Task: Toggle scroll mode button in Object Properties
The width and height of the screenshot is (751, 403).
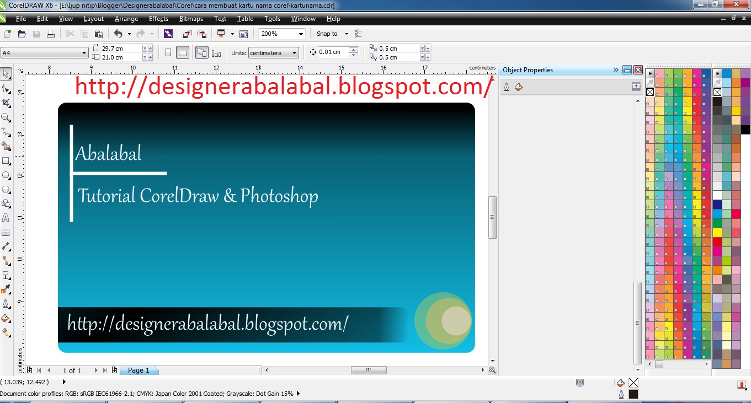Action: coord(636,87)
